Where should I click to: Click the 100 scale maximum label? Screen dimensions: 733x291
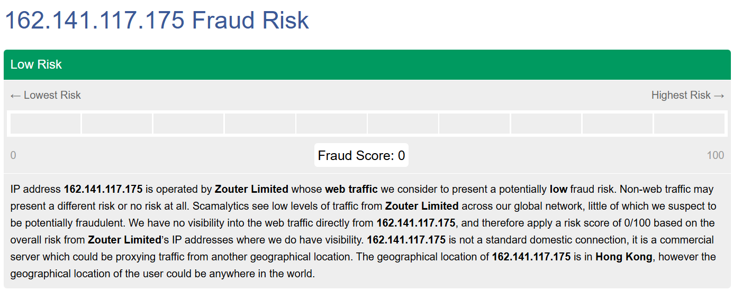coord(715,155)
